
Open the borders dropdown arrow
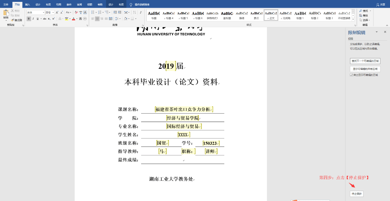point(136,19)
